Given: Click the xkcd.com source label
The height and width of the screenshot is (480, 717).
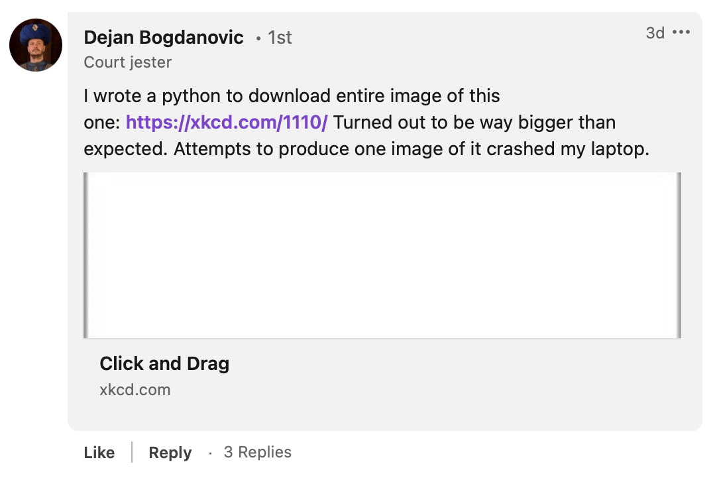Looking at the screenshot, I should [135, 390].
